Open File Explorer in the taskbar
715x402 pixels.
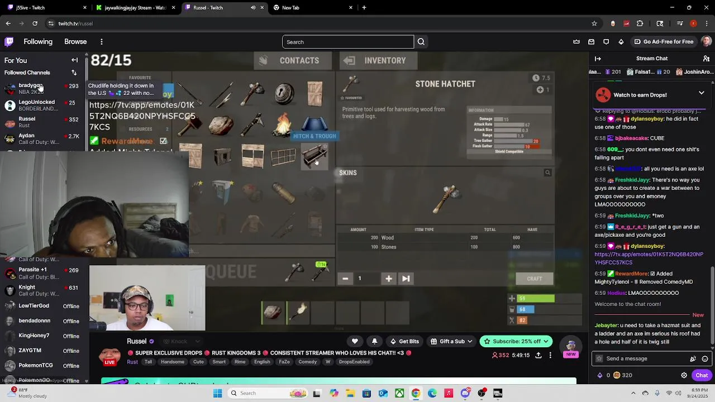click(x=350, y=393)
